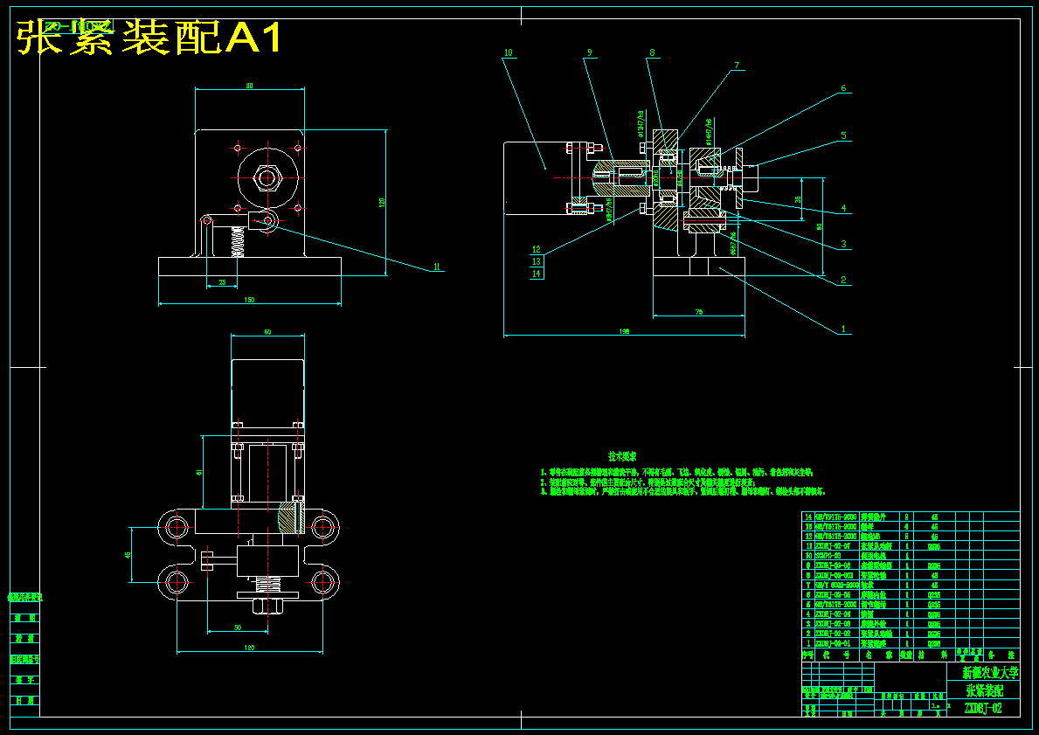Click the 备注 header in the parts list
Screen dimensions: 1039x735
(x=1001, y=655)
